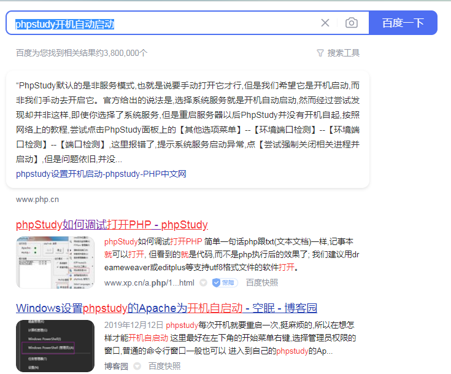Expand dropdown arrow next to 博客园
Viewport: 451px width, 374px height.
[x=137, y=366]
